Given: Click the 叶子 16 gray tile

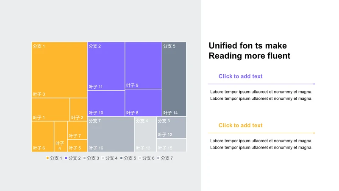Looking at the screenshot, I should (x=111, y=134).
